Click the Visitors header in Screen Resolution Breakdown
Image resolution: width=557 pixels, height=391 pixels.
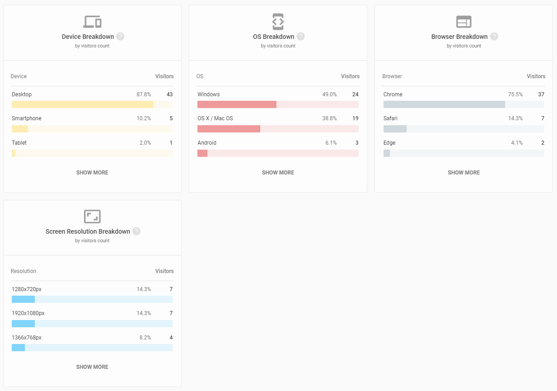(x=164, y=271)
